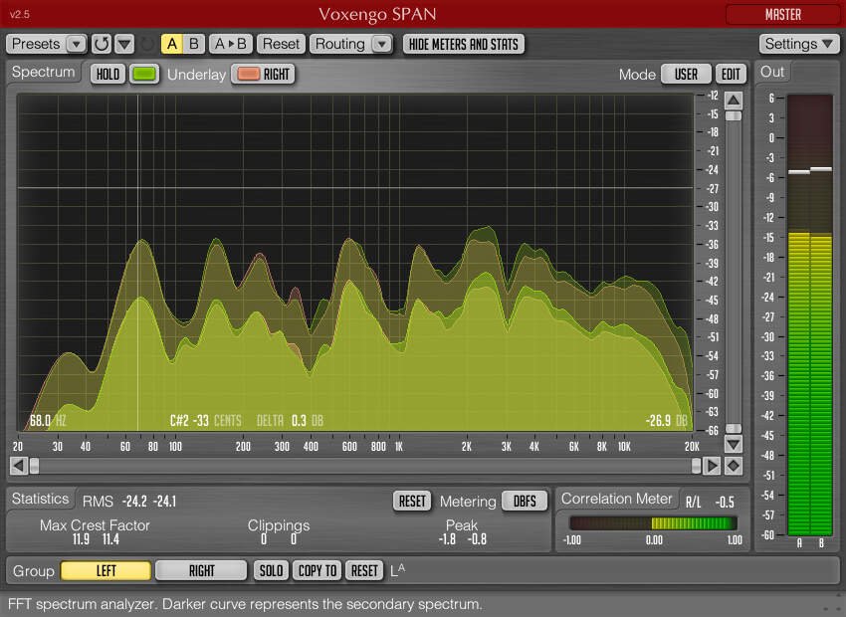Click the horizontal scroll left arrow below spectrum

pyautogui.click(x=17, y=465)
